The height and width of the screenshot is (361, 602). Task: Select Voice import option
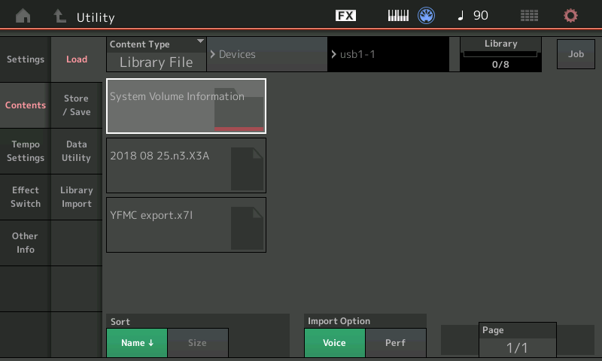[334, 343]
